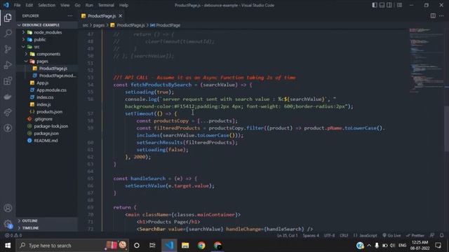Toggle the bottom panel layout icon
This screenshot has width=449, height=252.
(382, 5)
